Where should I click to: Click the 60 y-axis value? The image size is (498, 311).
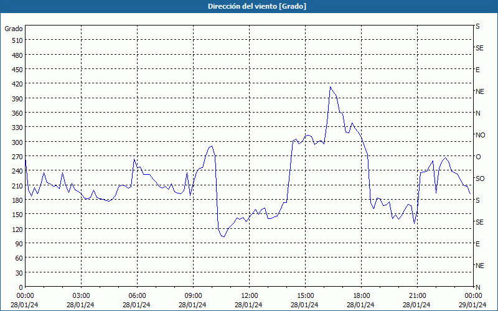tap(19, 258)
